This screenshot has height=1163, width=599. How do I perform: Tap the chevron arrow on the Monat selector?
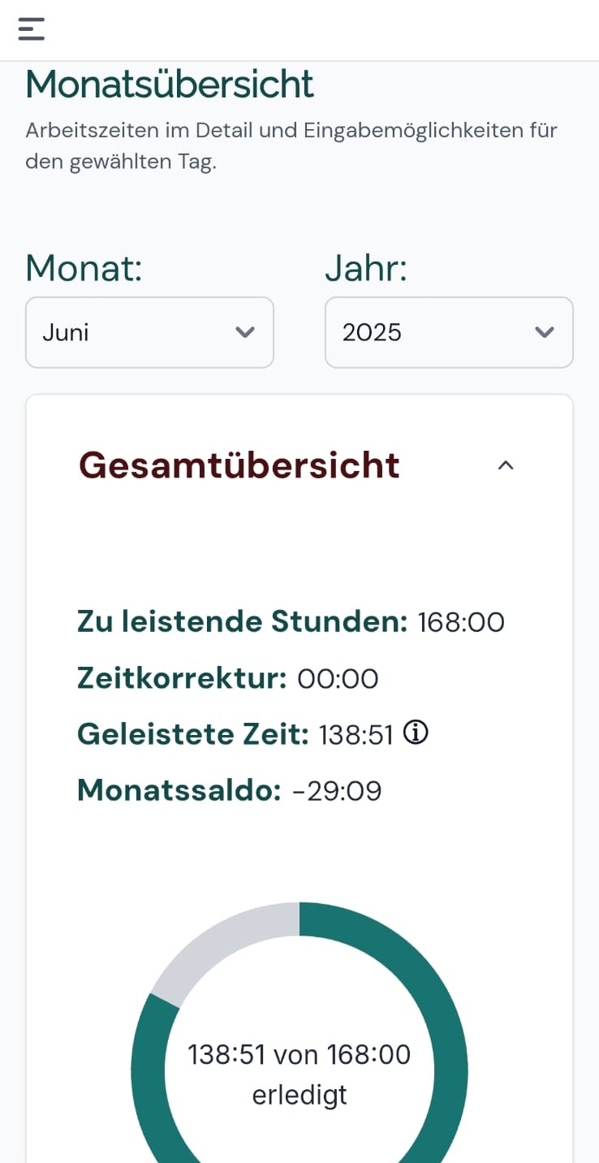point(246,332)
